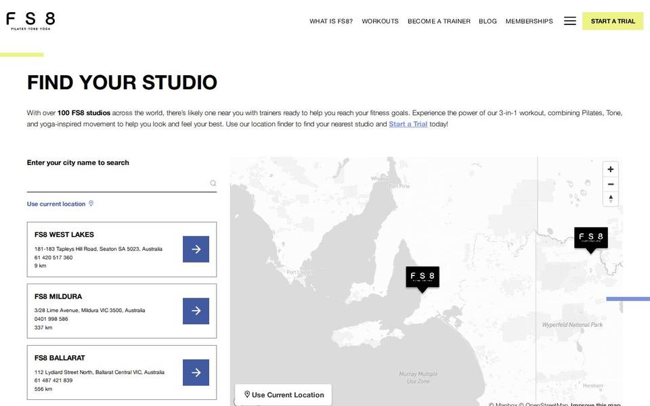This screenshot has height=406, width=650.
Task: Click the Port Lincoln map label
Action: tap(300, 272)
